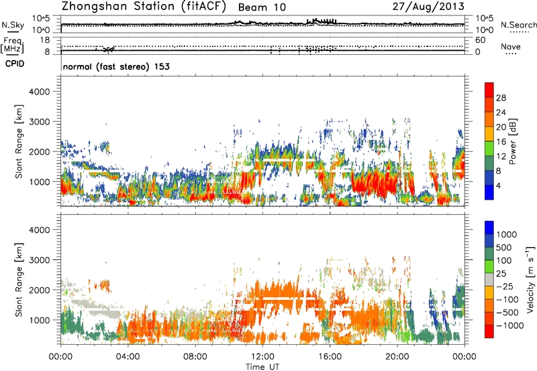This screenshot has height=371, width=537.
Task: Click the '08:00' time tick label
Action: click(x=195, y=357)
